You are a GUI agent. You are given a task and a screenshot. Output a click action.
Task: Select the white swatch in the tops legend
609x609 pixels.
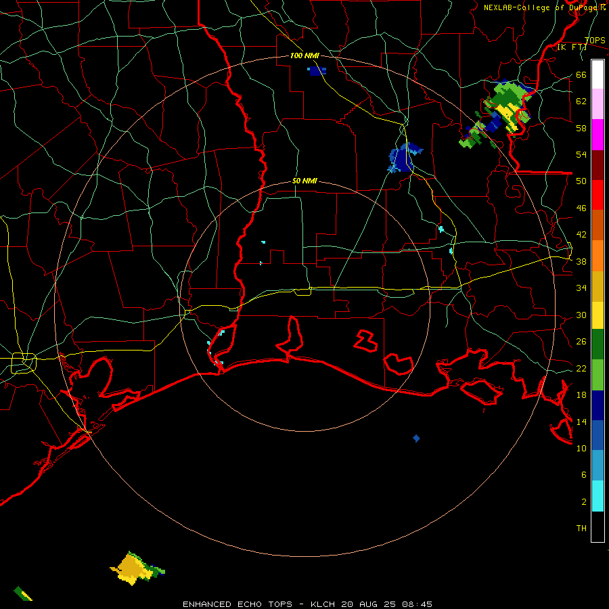click(597, 74)
